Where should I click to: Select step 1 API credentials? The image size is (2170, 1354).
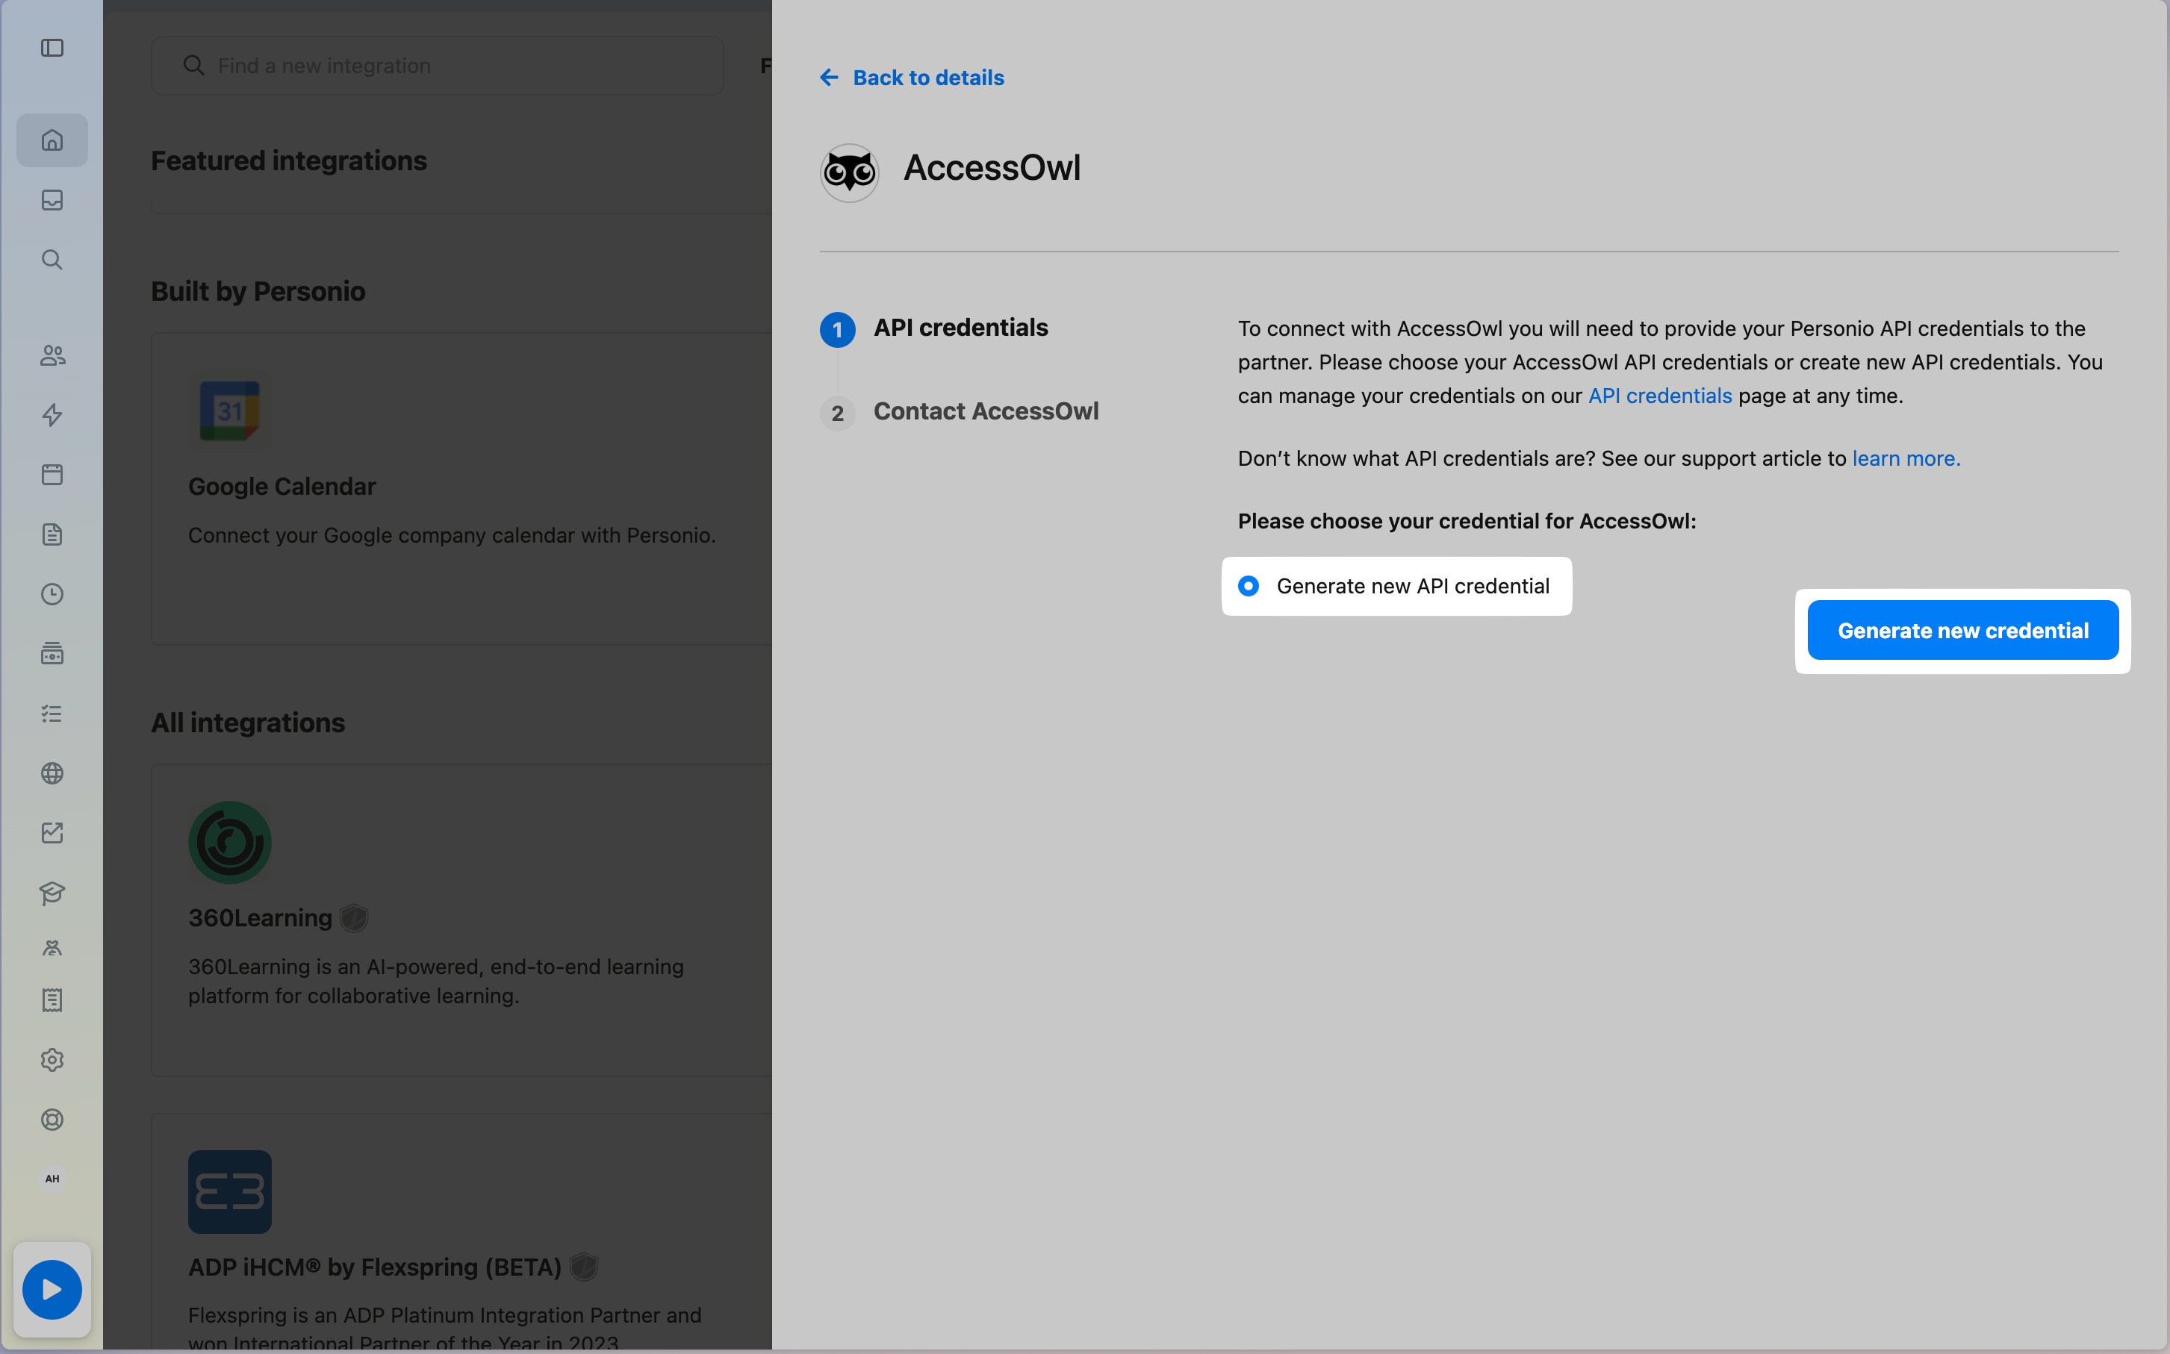tap(934, 328)
